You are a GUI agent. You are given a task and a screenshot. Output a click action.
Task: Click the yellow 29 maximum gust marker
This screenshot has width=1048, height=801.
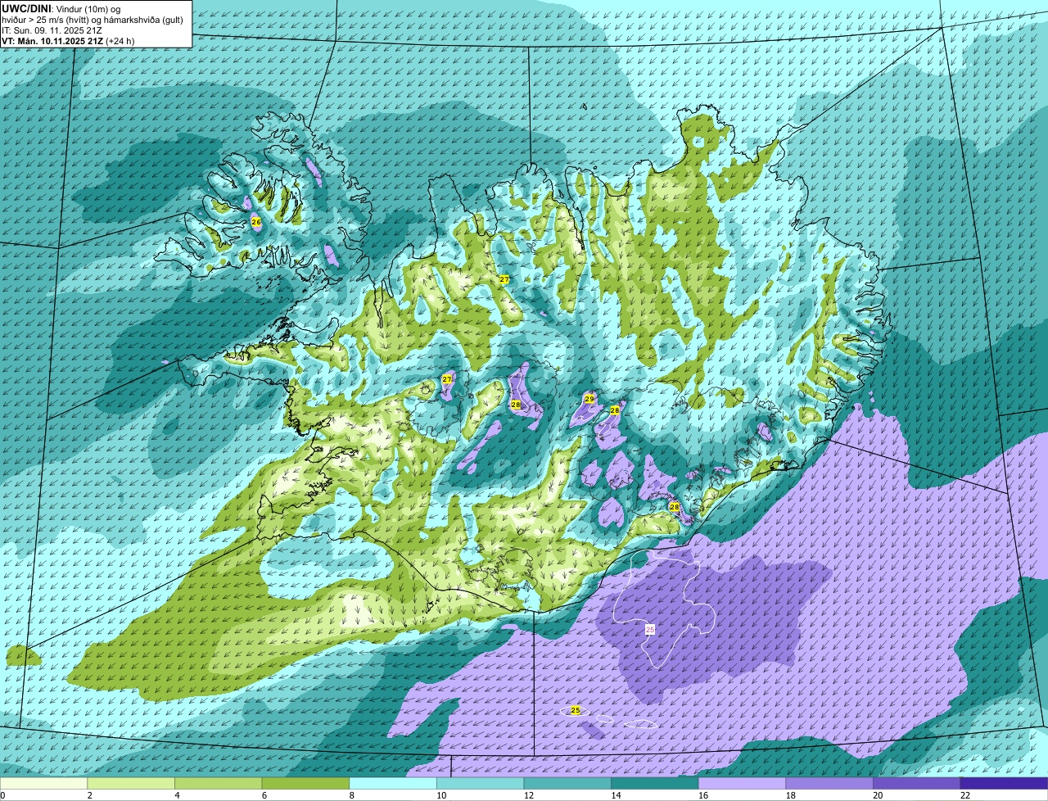tap(589, 399)
